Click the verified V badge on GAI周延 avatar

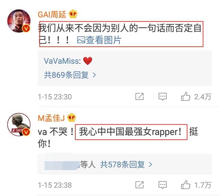26,28
